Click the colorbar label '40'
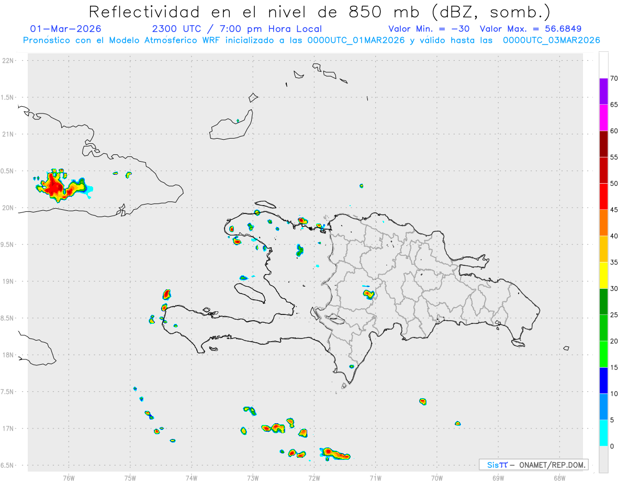628x485 pixels. [614, 236]
